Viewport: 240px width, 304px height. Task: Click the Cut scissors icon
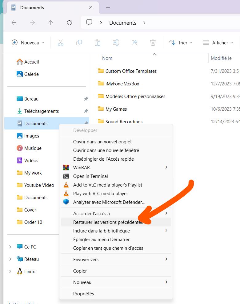click(61, 43)
